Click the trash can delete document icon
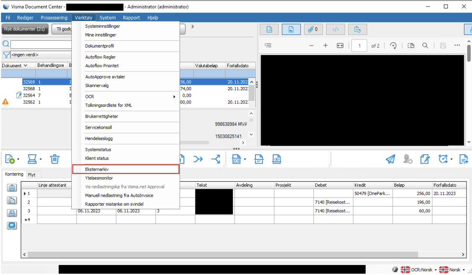 [55, 159]
